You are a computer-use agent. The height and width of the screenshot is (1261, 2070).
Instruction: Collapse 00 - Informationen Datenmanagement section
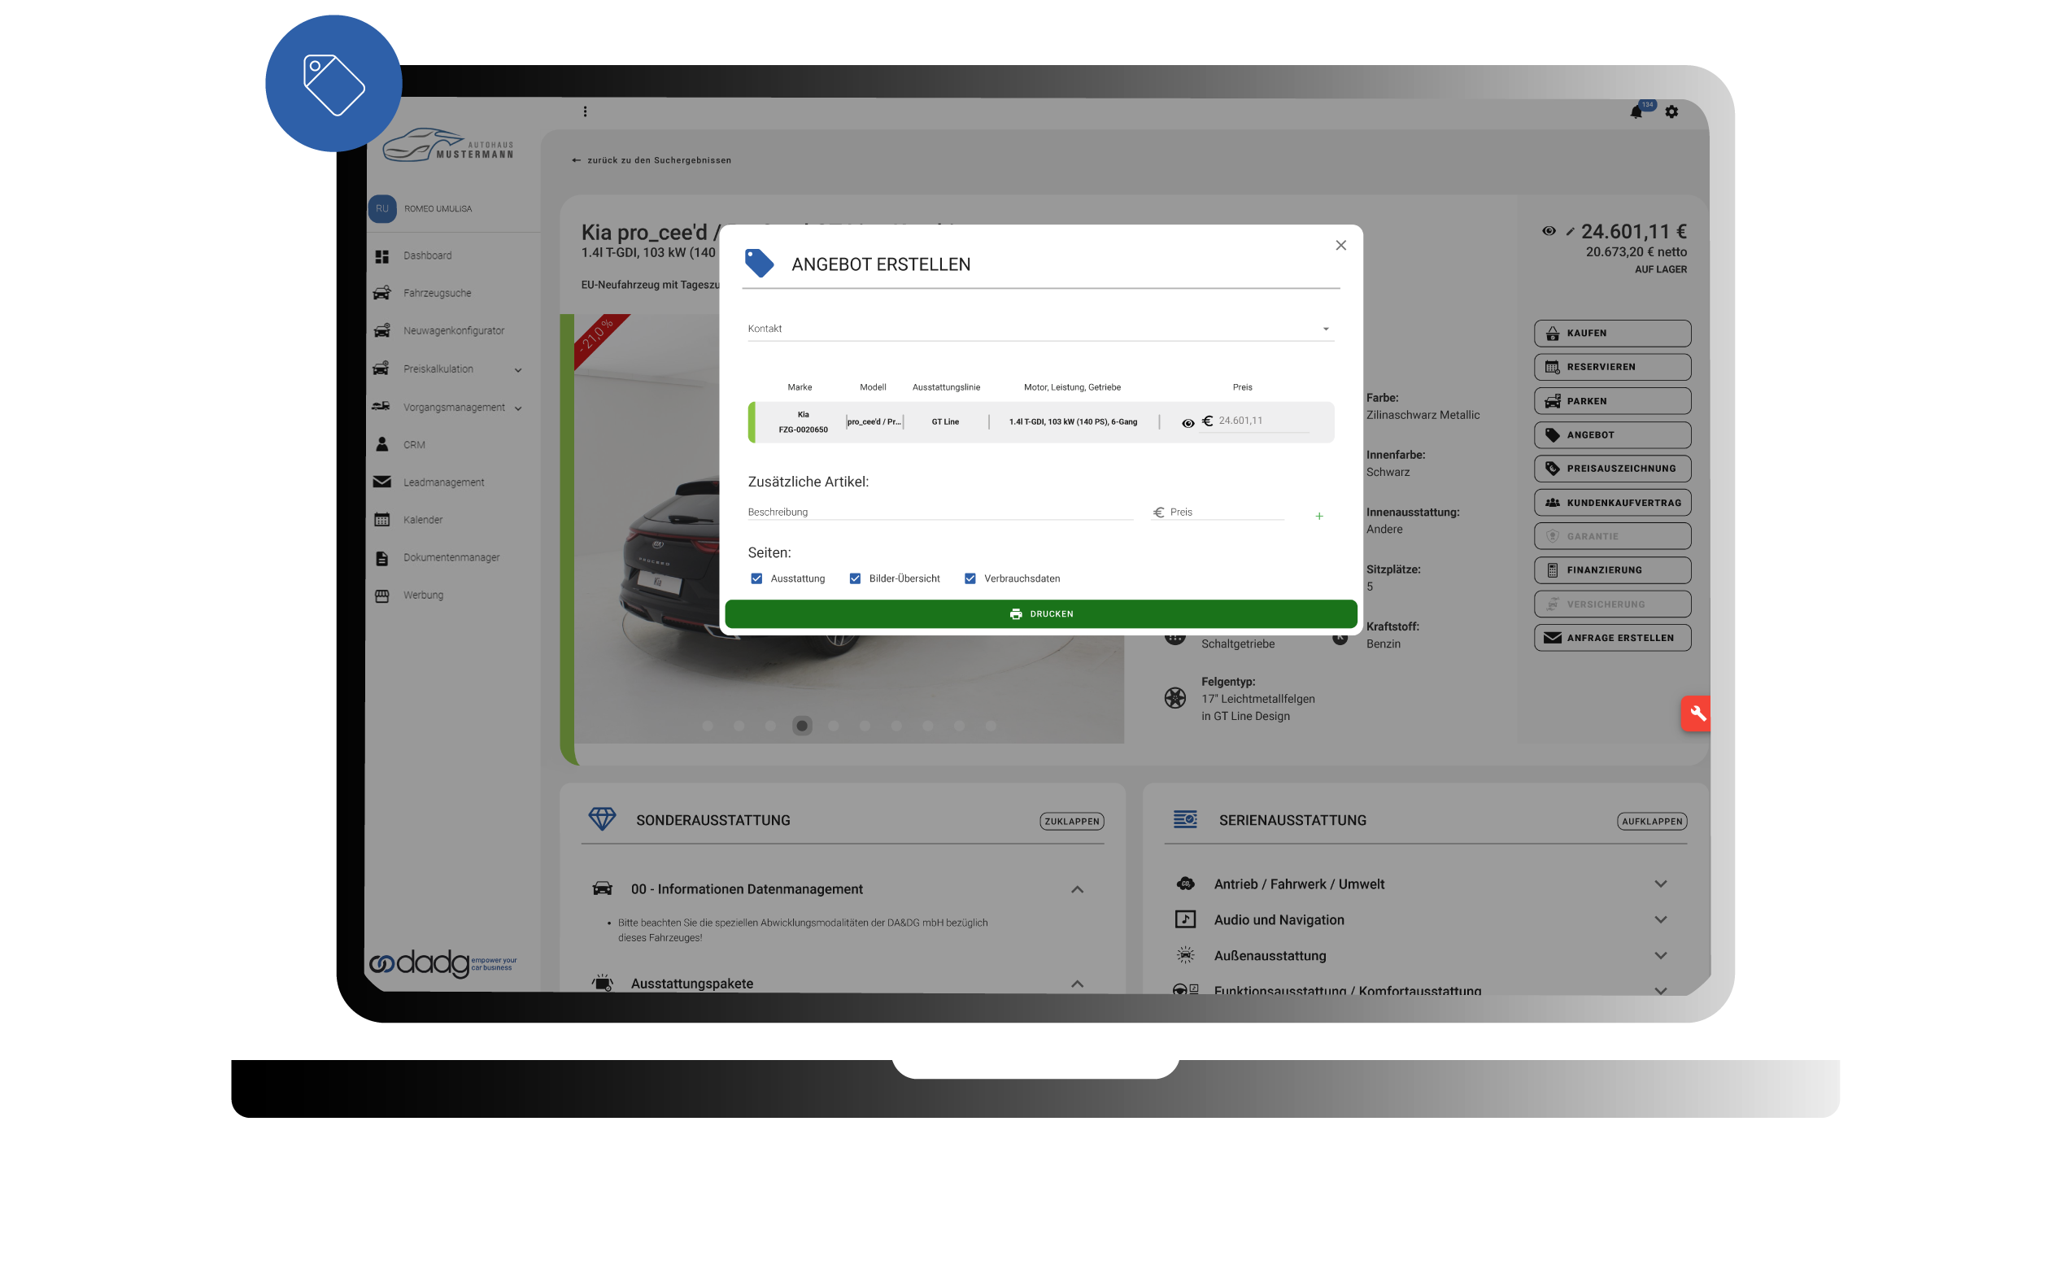tap(1077, 890)
